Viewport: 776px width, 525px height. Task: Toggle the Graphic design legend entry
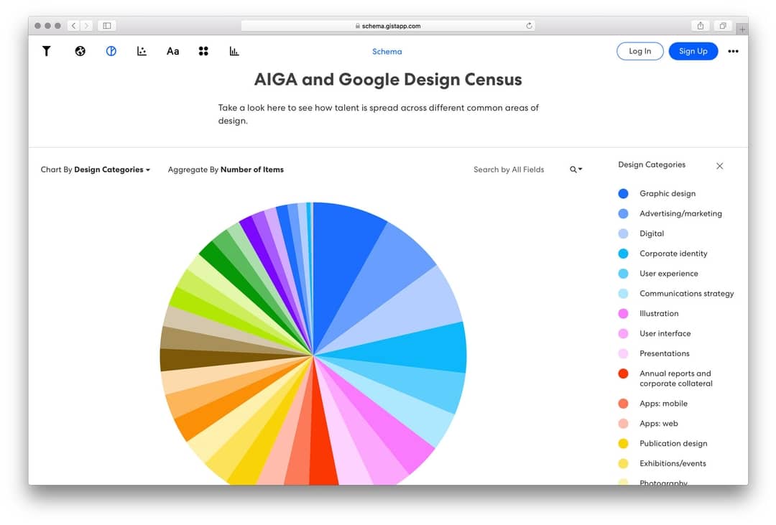[667, 193]
